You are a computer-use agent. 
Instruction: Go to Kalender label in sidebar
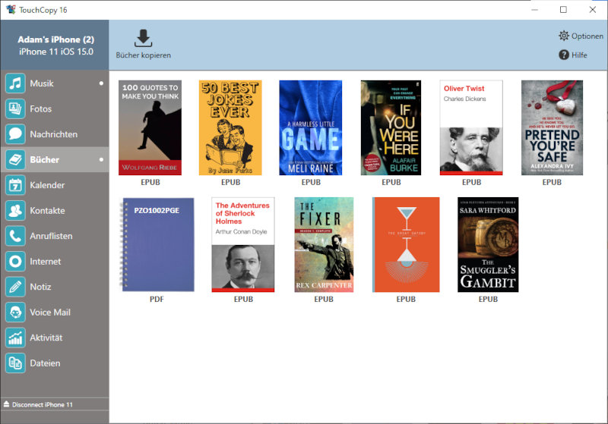point(47,185)
